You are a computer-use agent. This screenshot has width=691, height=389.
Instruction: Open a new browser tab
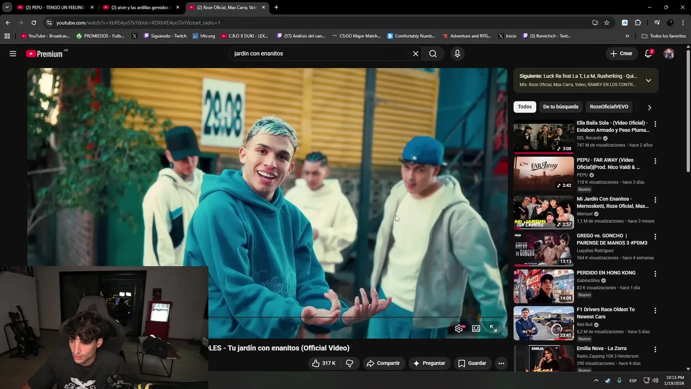click(x=276, y=8)
